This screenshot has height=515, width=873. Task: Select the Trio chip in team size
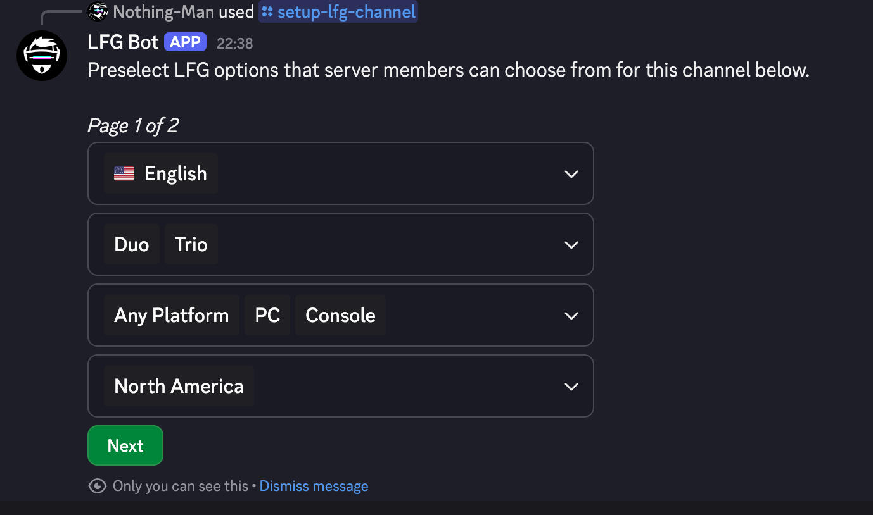click(x=191, y=244)
